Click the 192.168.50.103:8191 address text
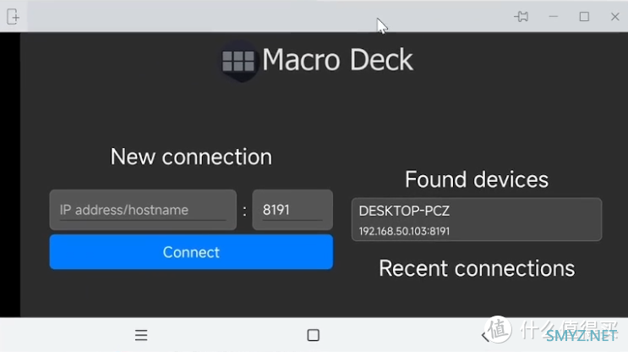The height and width of the screenshot is (352, 628). (404, 231)
